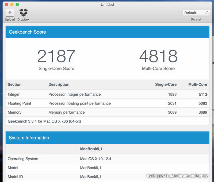Click Integer single-core value 1893
The image size is (214, 182).
(x=172, y=94)
